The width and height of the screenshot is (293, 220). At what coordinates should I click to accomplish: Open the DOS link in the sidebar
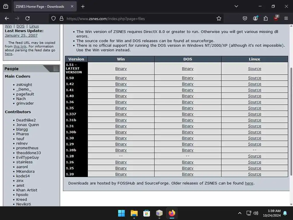click(21, 26)
